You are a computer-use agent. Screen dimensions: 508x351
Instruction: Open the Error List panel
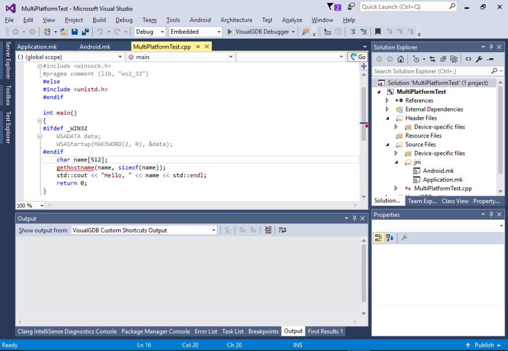tap(206, 331)
